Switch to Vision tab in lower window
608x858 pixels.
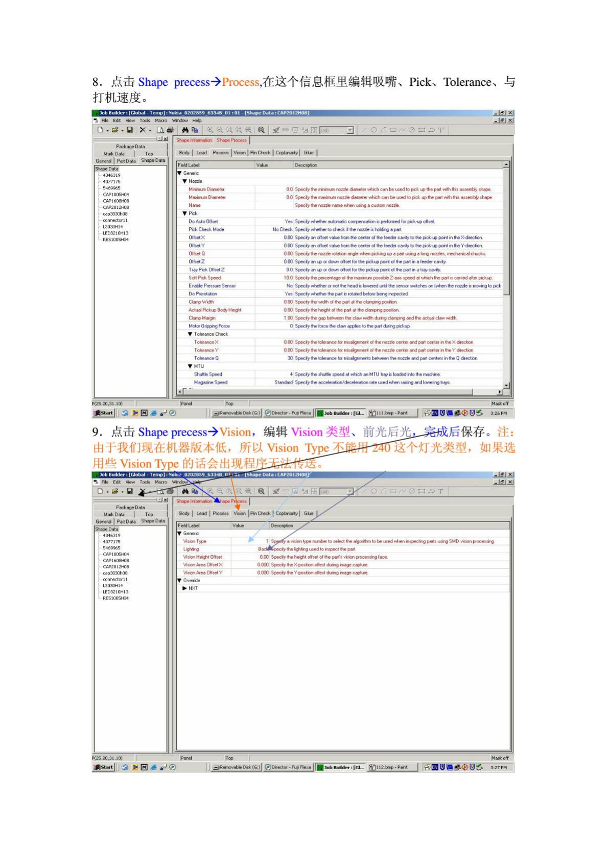pyautogui.click(x=240, y=513)
